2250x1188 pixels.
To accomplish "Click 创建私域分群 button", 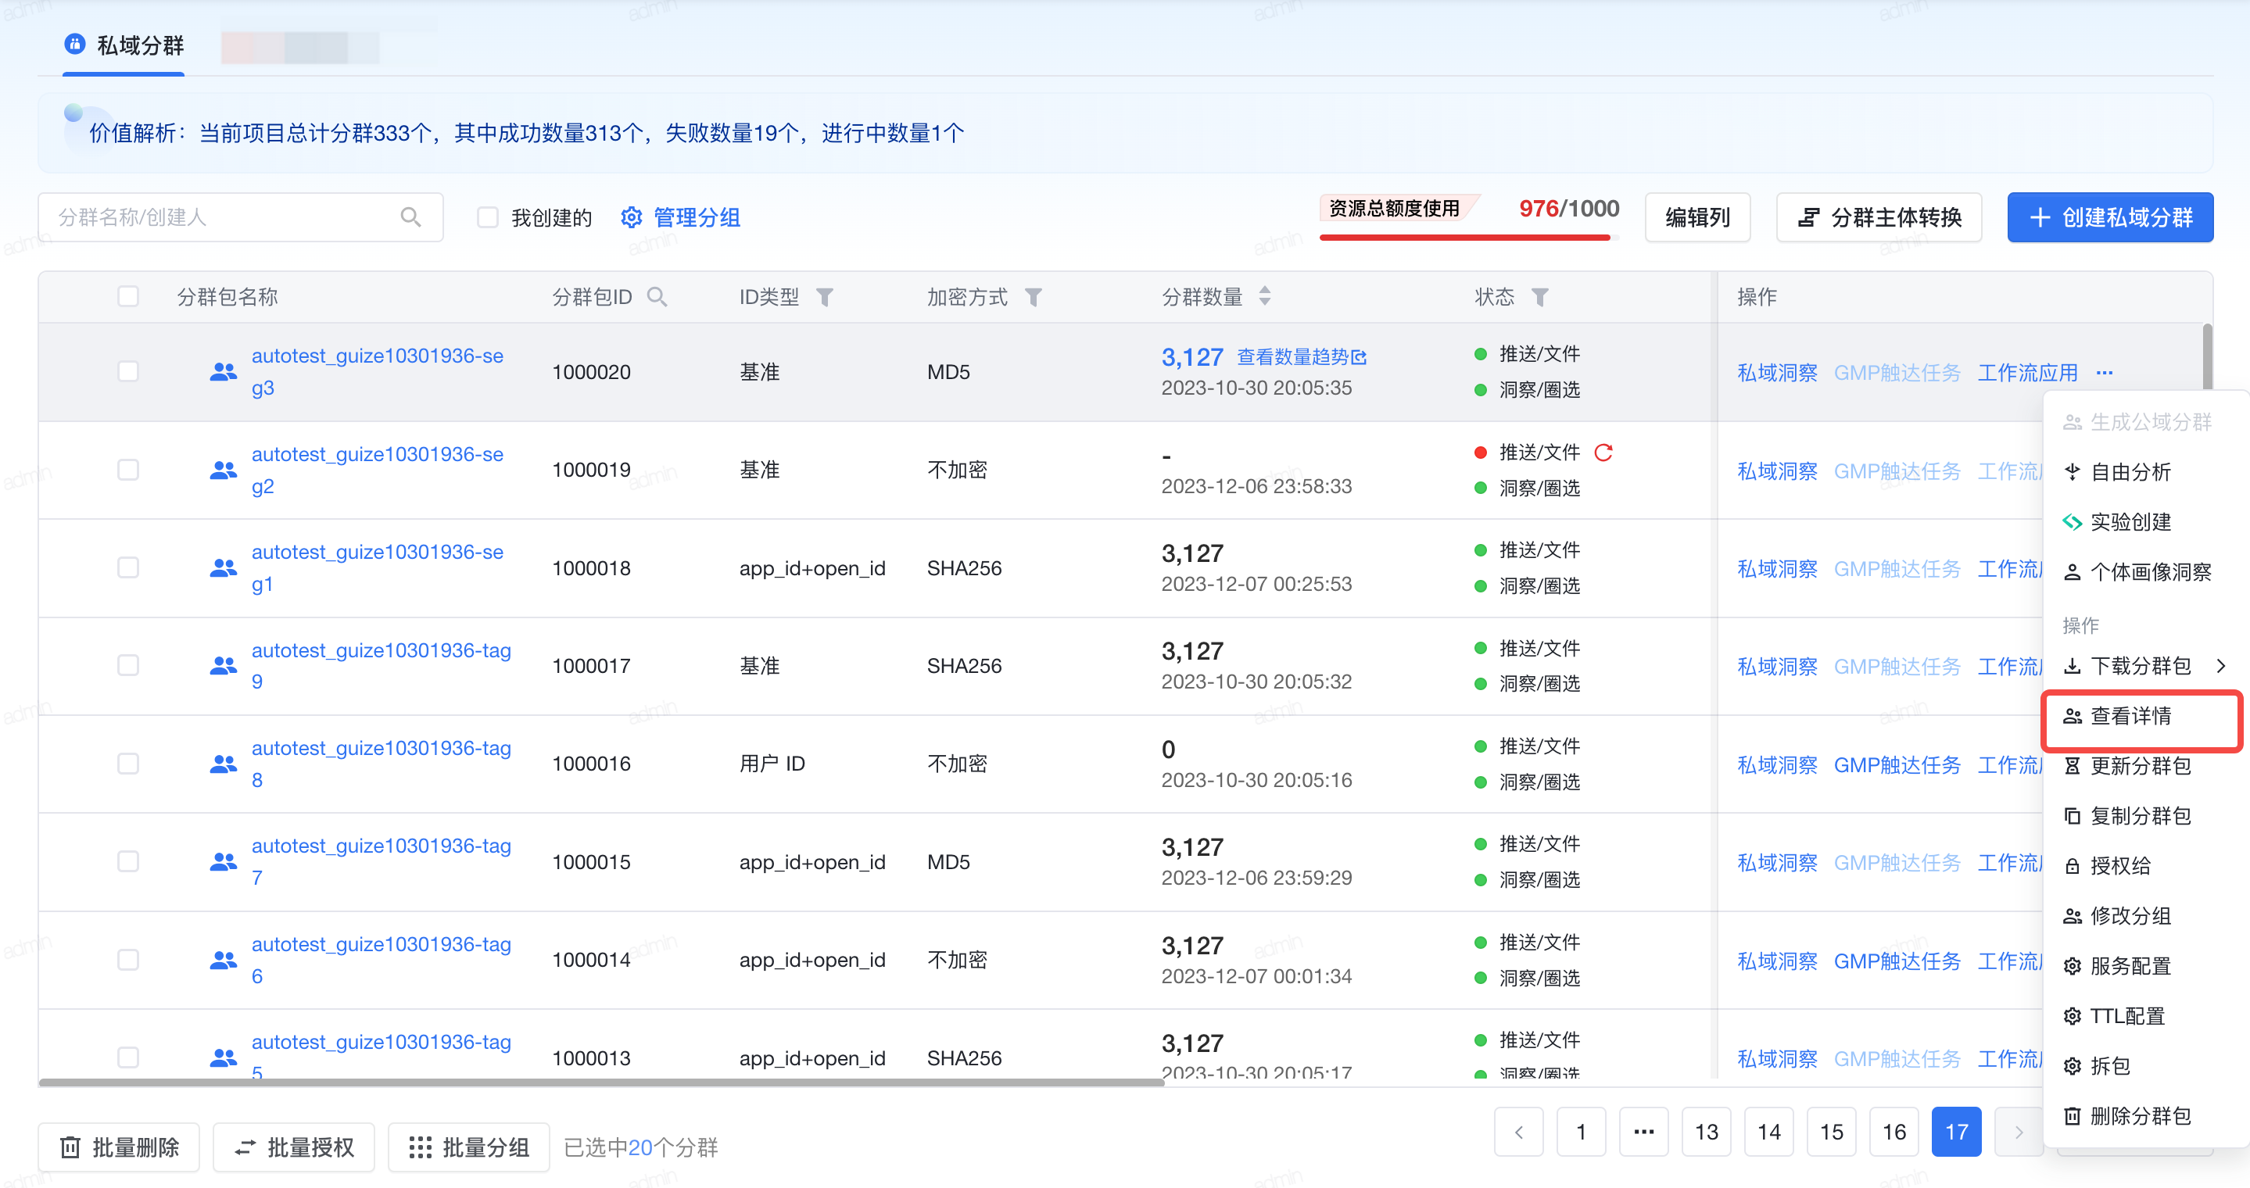I will (2110, 217).
